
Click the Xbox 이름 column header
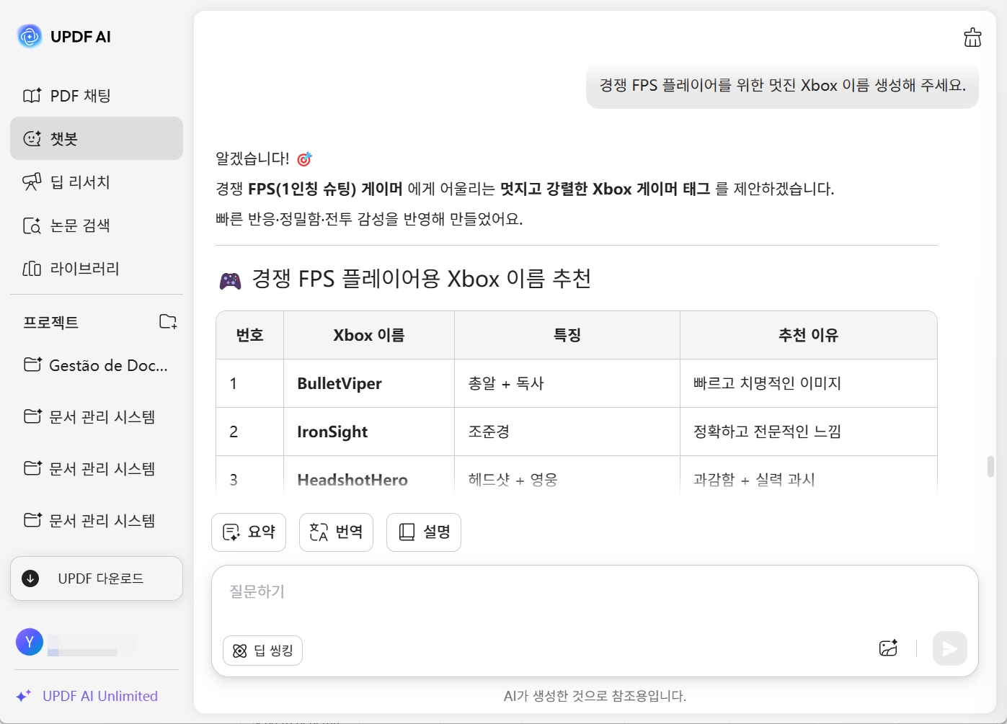(369, 335)
